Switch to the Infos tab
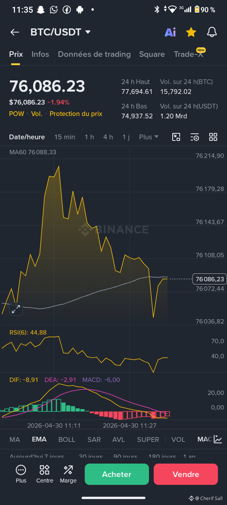The height and width of the screenshot is (505, 227). click(40, 54)
